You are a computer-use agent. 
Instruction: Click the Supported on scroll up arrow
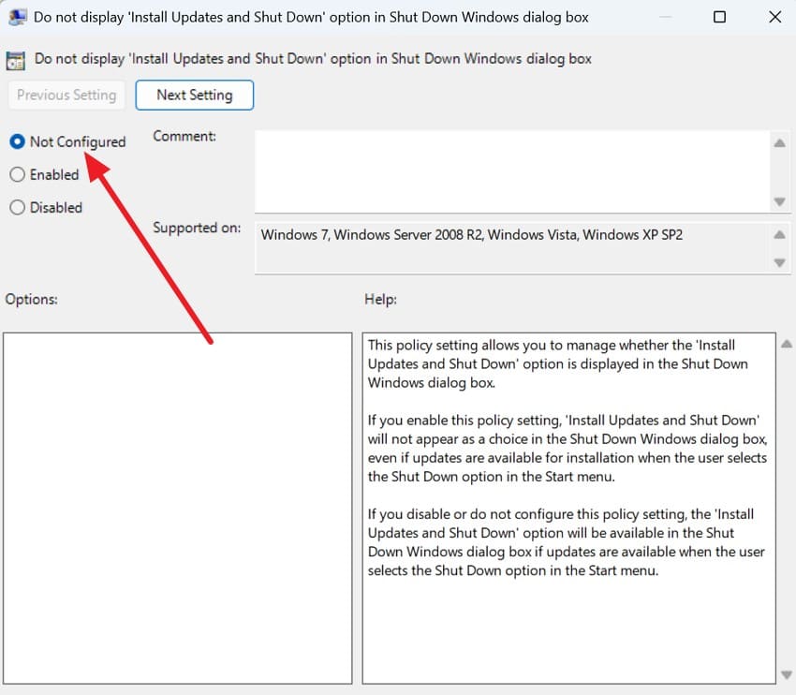point(780,234)
